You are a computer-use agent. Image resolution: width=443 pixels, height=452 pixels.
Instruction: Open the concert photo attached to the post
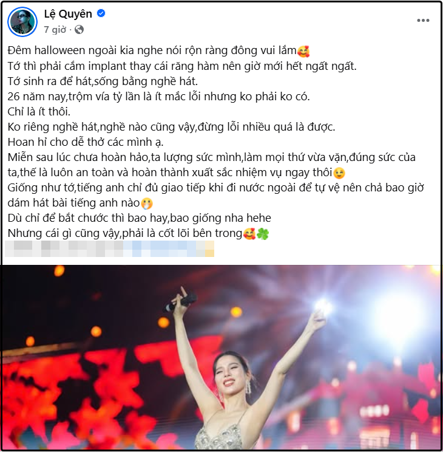(x=221, y=357)
